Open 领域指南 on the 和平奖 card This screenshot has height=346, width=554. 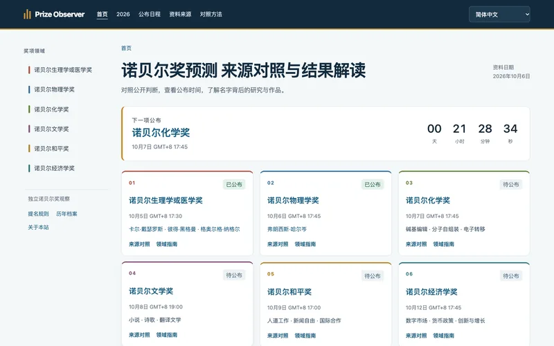tap(305, 336)
